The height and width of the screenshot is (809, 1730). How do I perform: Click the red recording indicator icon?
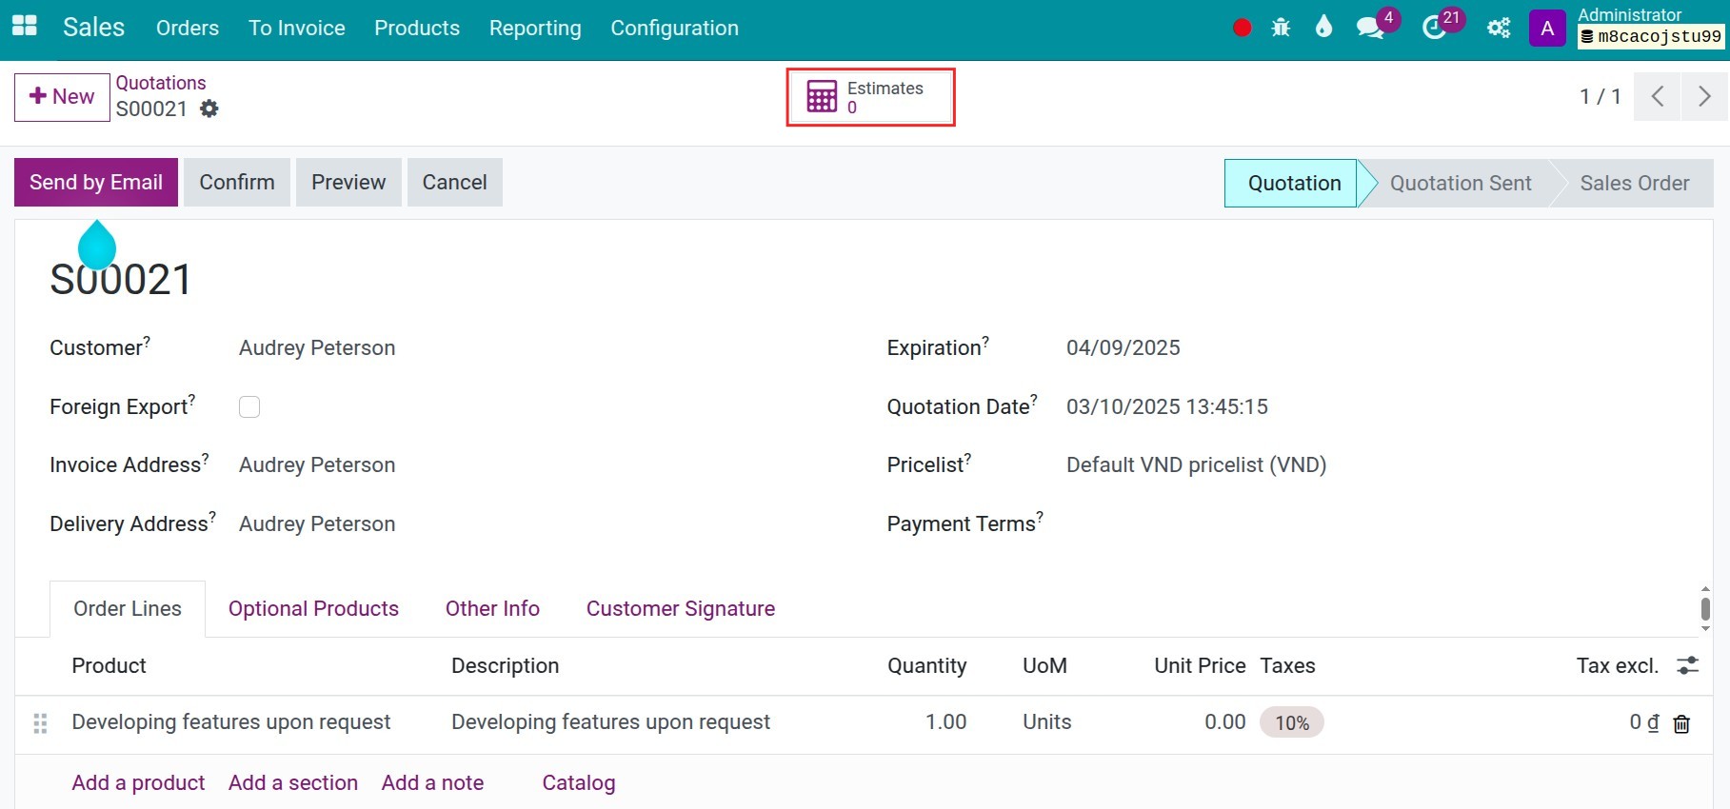1242,28
